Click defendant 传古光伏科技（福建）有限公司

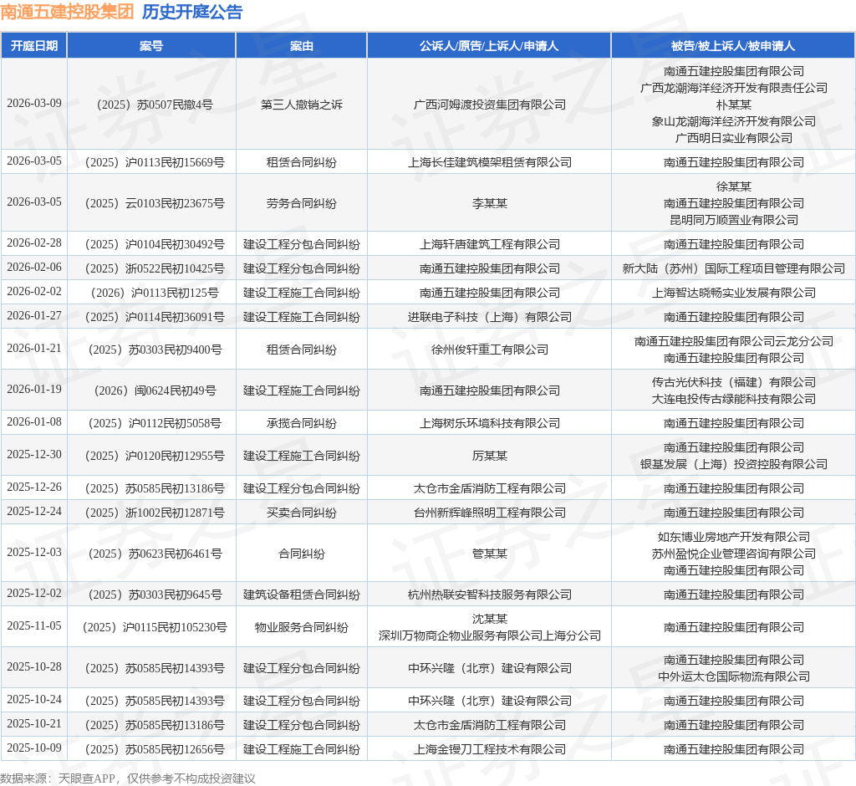click(x=734, y=382)
